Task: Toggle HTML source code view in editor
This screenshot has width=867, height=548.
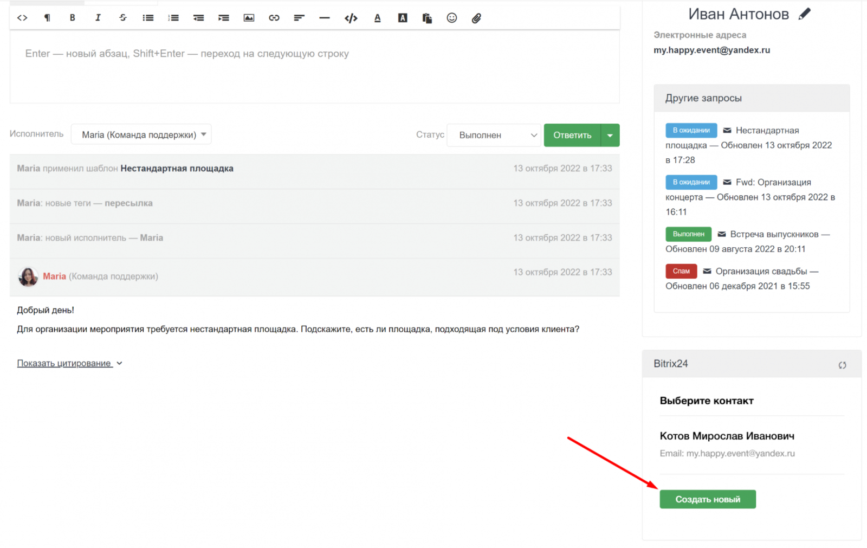Action: (22, 18)
